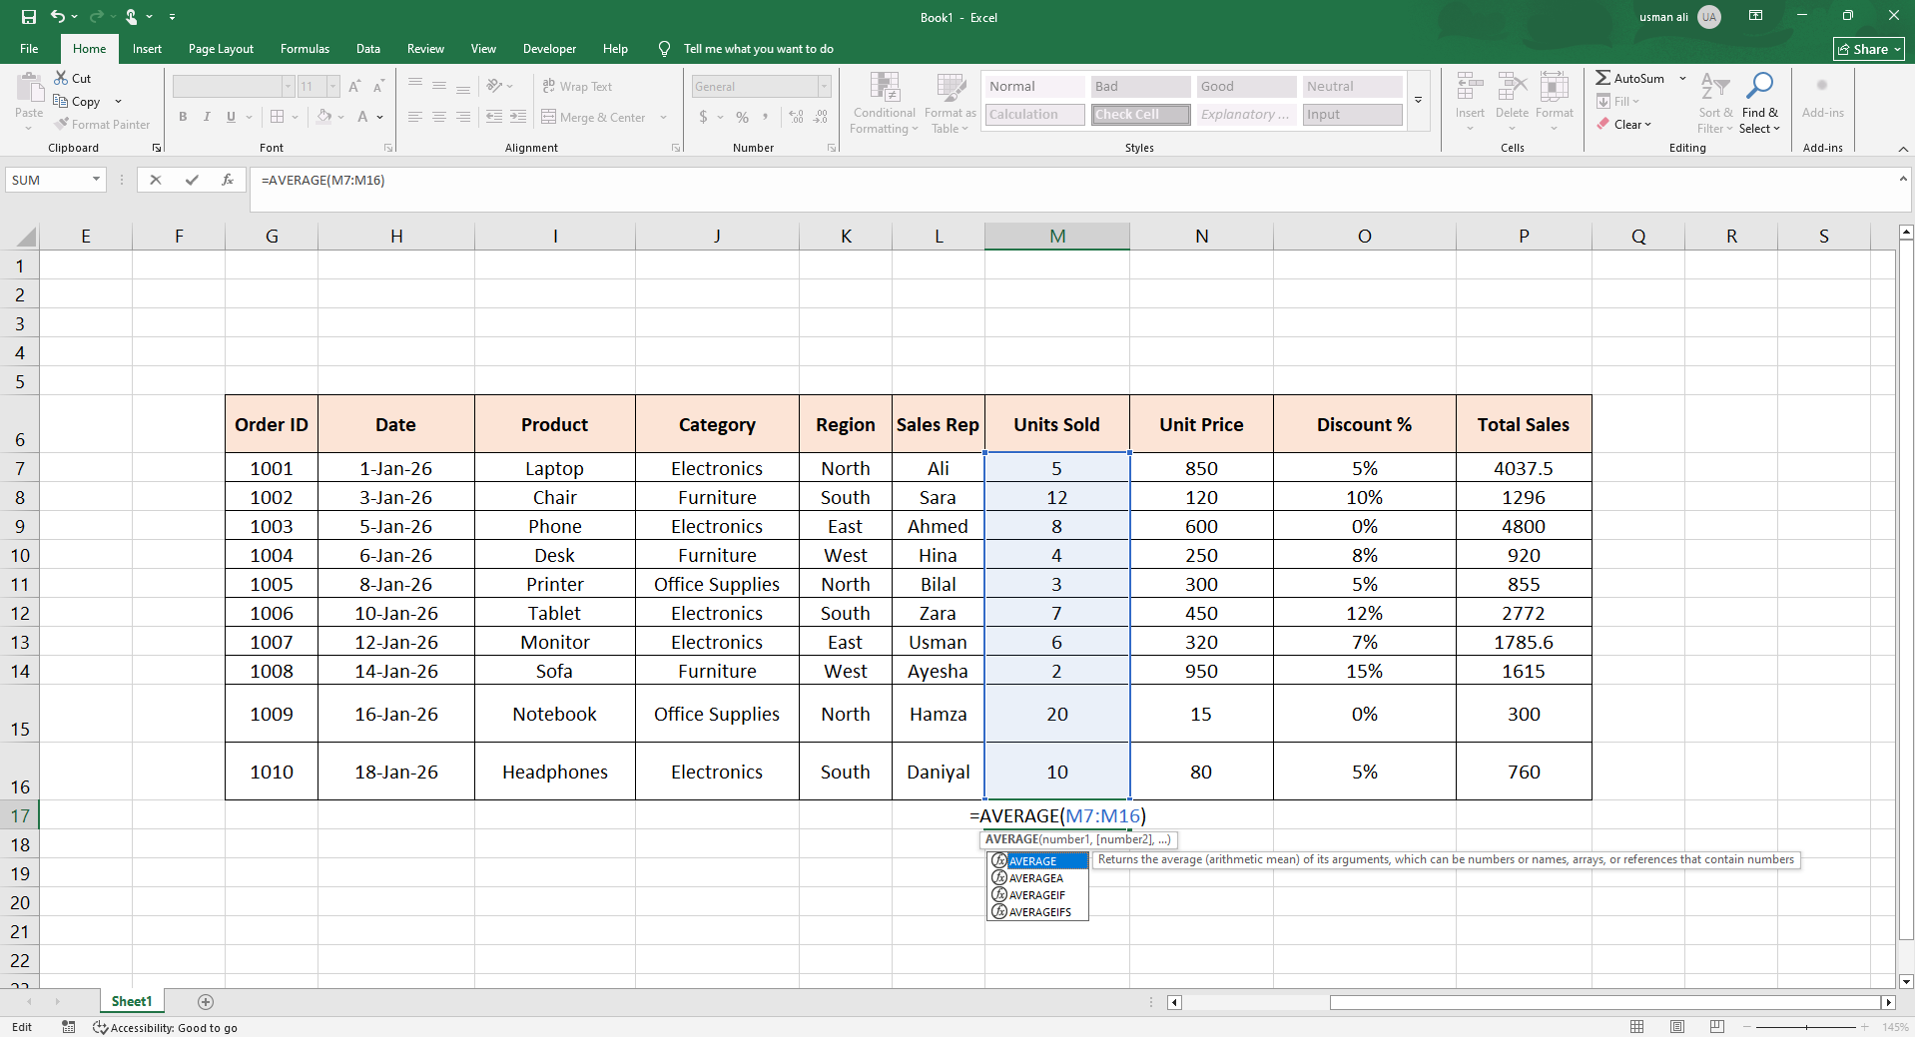This screenshot has width=1915, height=1037.
Task: Switch to Page Break Preview in status bar
Action: [1717, 1026]
